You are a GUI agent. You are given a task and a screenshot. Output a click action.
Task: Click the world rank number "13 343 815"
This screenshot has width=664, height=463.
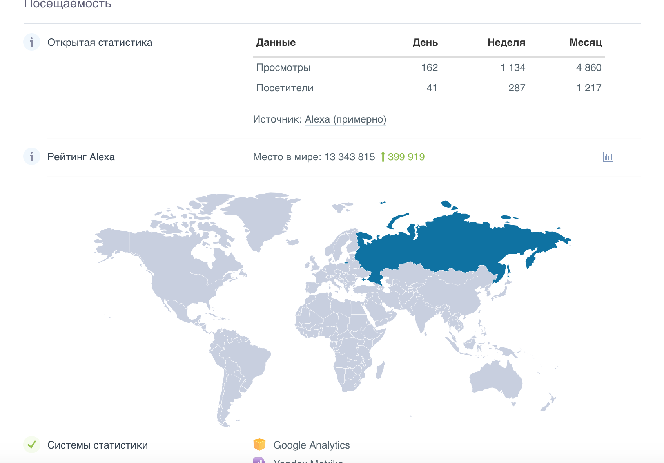coord(350,157)
